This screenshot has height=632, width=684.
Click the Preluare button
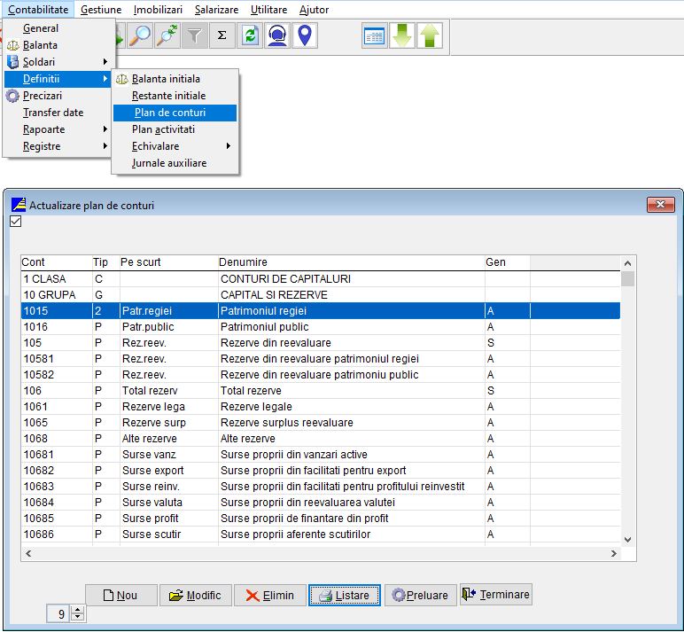tap(421, 596)
